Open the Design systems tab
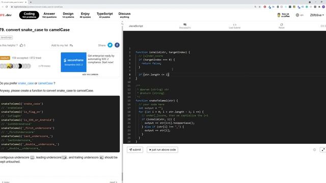The height and width of the screenshot is (183, 326). (x=68, y=15)
